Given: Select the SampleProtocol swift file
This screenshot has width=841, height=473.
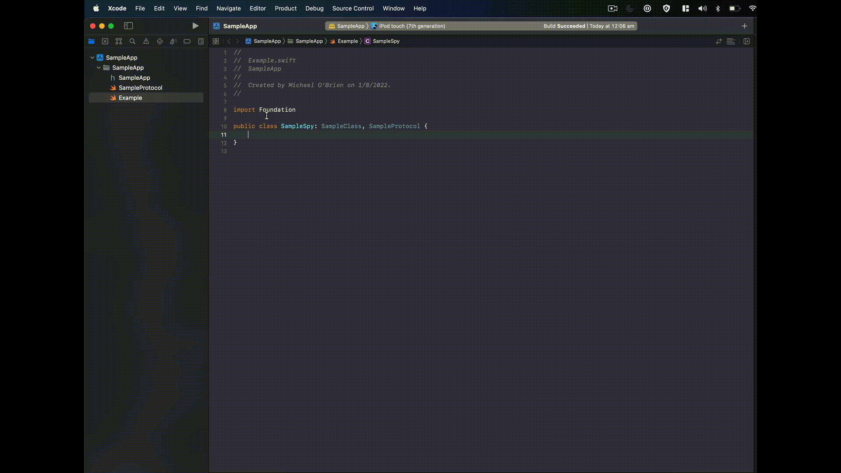Looking at the screenshot, I should (140, 88).
